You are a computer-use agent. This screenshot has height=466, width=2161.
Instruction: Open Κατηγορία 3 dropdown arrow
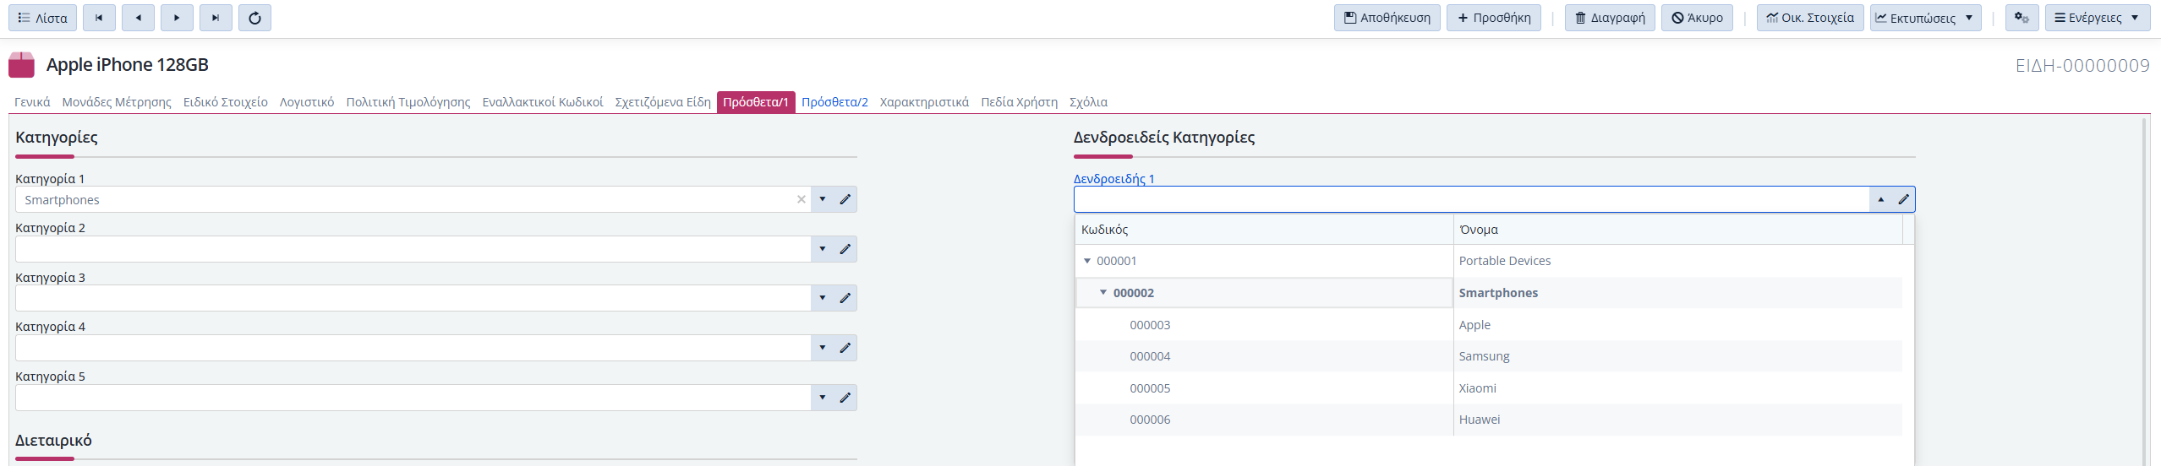coord(823,298)
